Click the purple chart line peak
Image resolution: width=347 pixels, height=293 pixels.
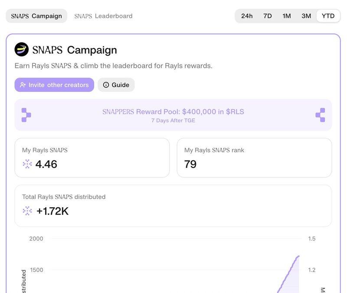[x=298, y=257]
